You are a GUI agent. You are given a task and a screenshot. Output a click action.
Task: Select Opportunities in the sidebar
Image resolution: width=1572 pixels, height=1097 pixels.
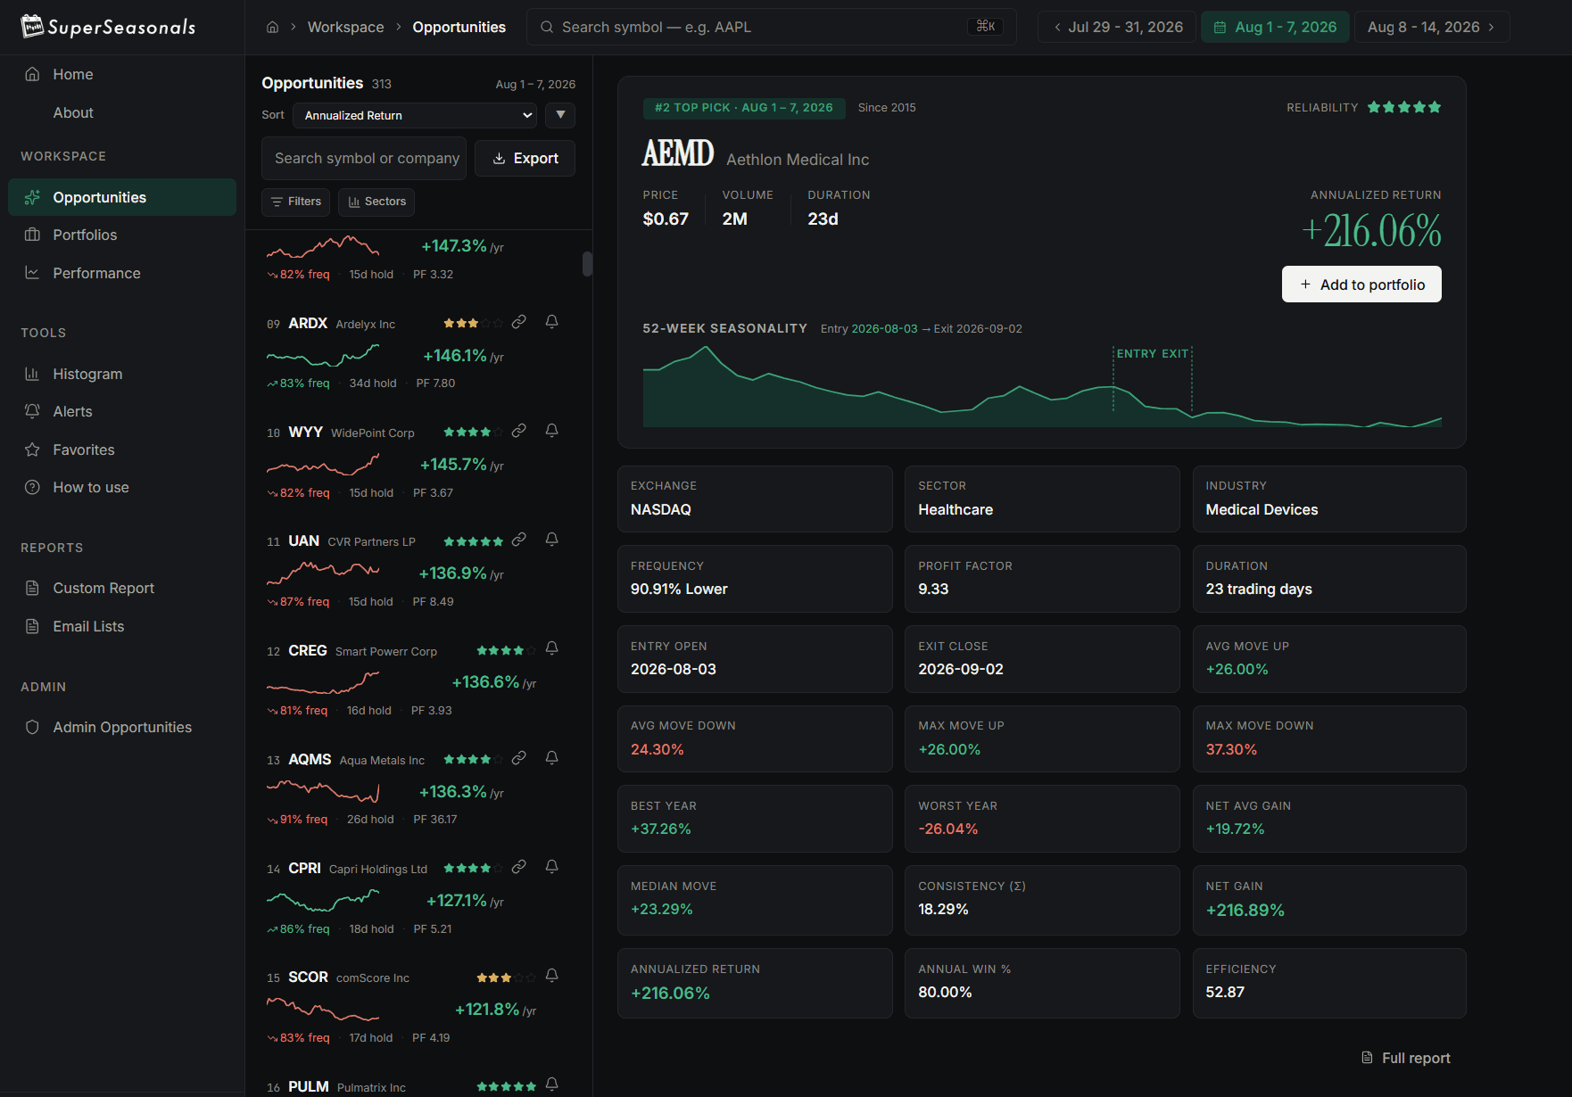tap(122, 197)
